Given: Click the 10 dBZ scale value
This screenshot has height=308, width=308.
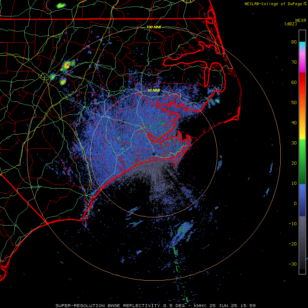Looking at the screenshot, I should coord(294,183).
